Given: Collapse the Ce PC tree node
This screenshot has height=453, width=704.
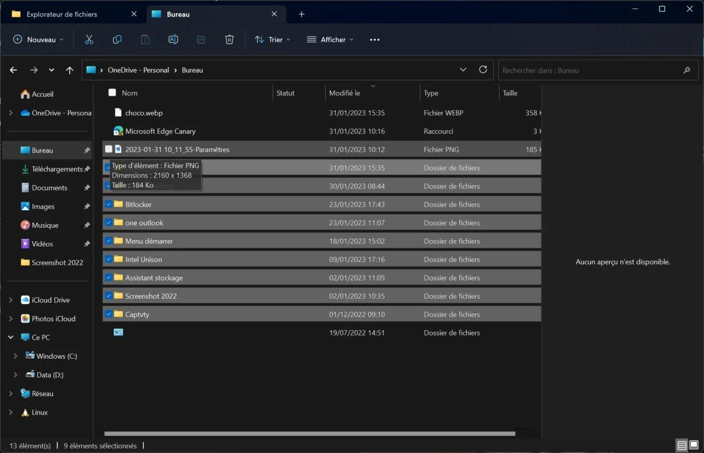Looking at the screenshot, I should click(11, 337).
